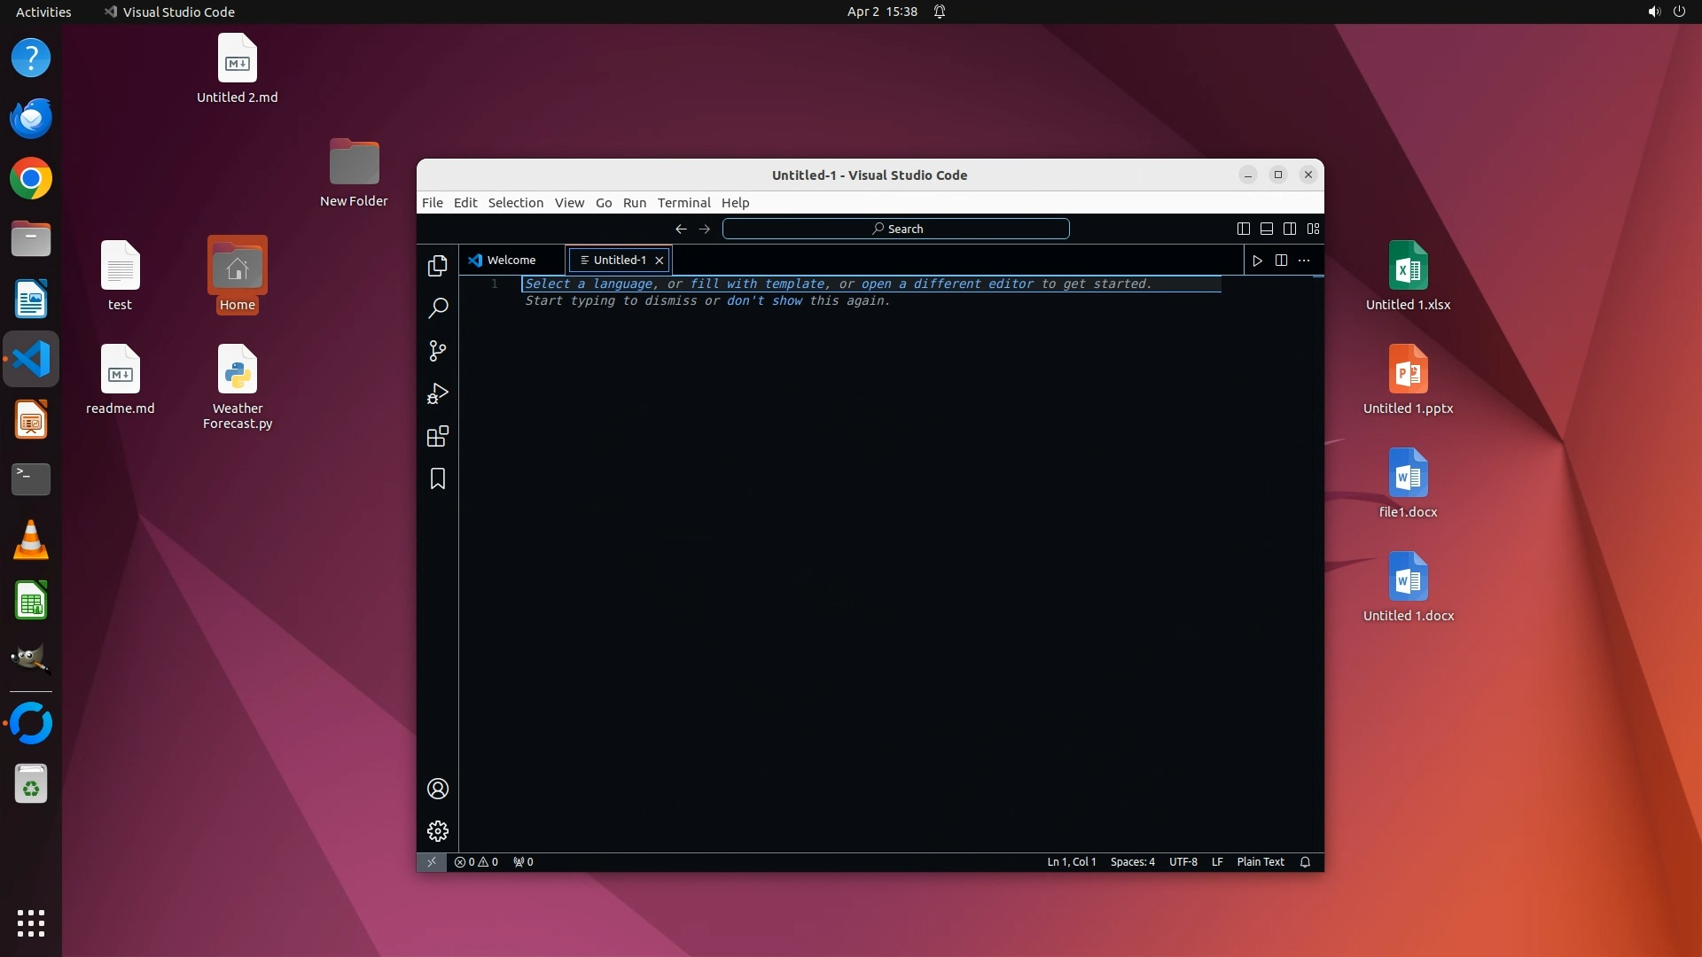
Task: Open the Source Control view
Action: 438,351
